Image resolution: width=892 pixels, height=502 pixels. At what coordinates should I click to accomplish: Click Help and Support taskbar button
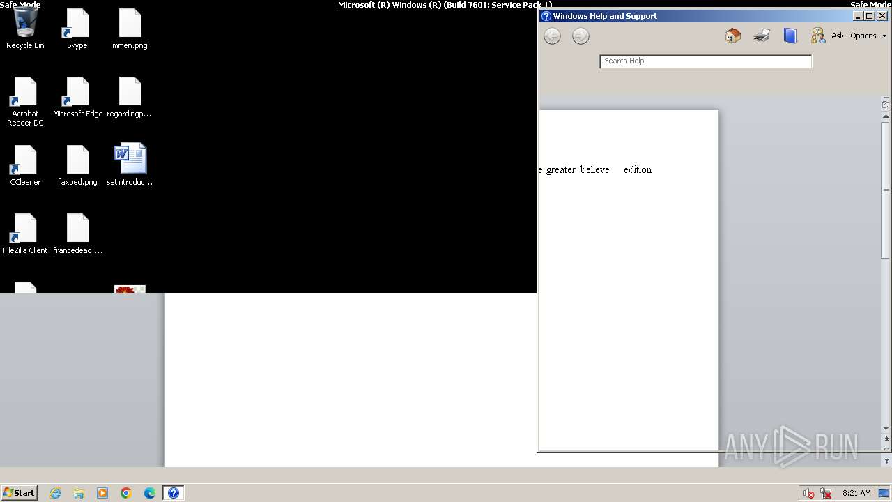click(x=174, y=493)
